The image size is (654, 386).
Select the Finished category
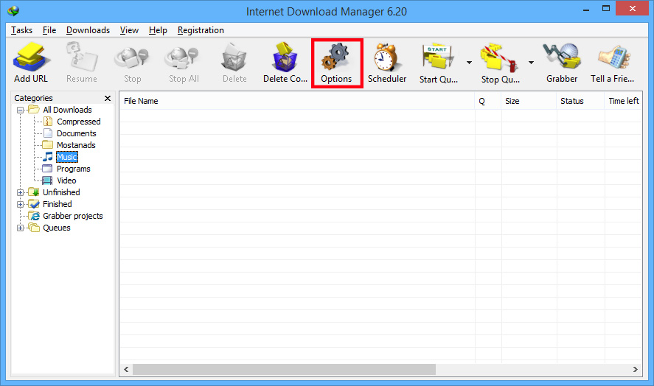57,204
